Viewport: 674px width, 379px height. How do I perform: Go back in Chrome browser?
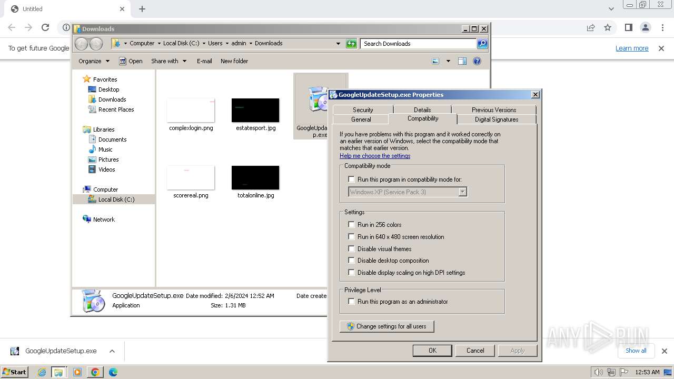[12, 27]
